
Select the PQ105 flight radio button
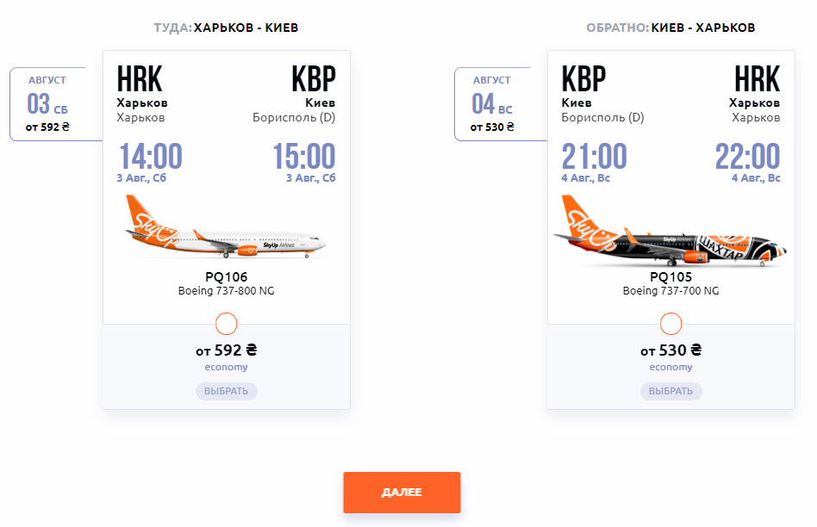pos(670,324)
